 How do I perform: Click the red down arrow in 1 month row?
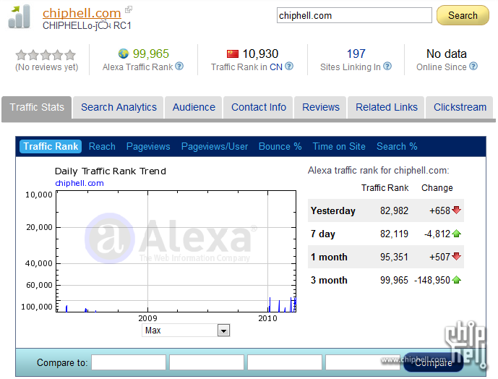pyautogui.click(x=456, y=256)
